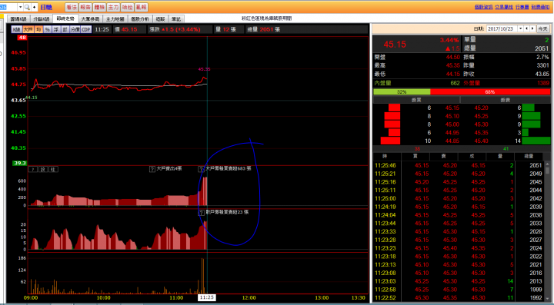Switch to the 追蹤 tab
The height and width of the screenshot is (305, 554).
point(160,18)
